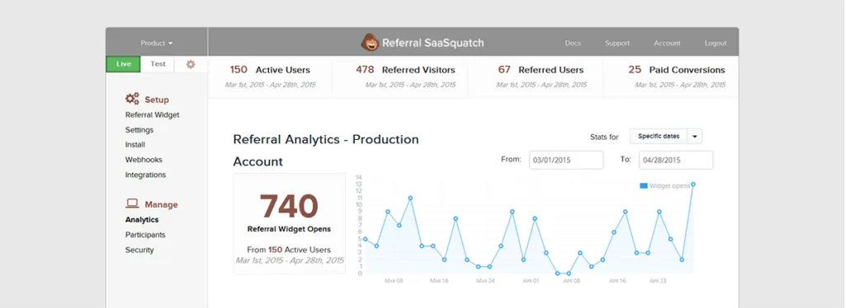Open Participants in the sidebar

(145, 235)
